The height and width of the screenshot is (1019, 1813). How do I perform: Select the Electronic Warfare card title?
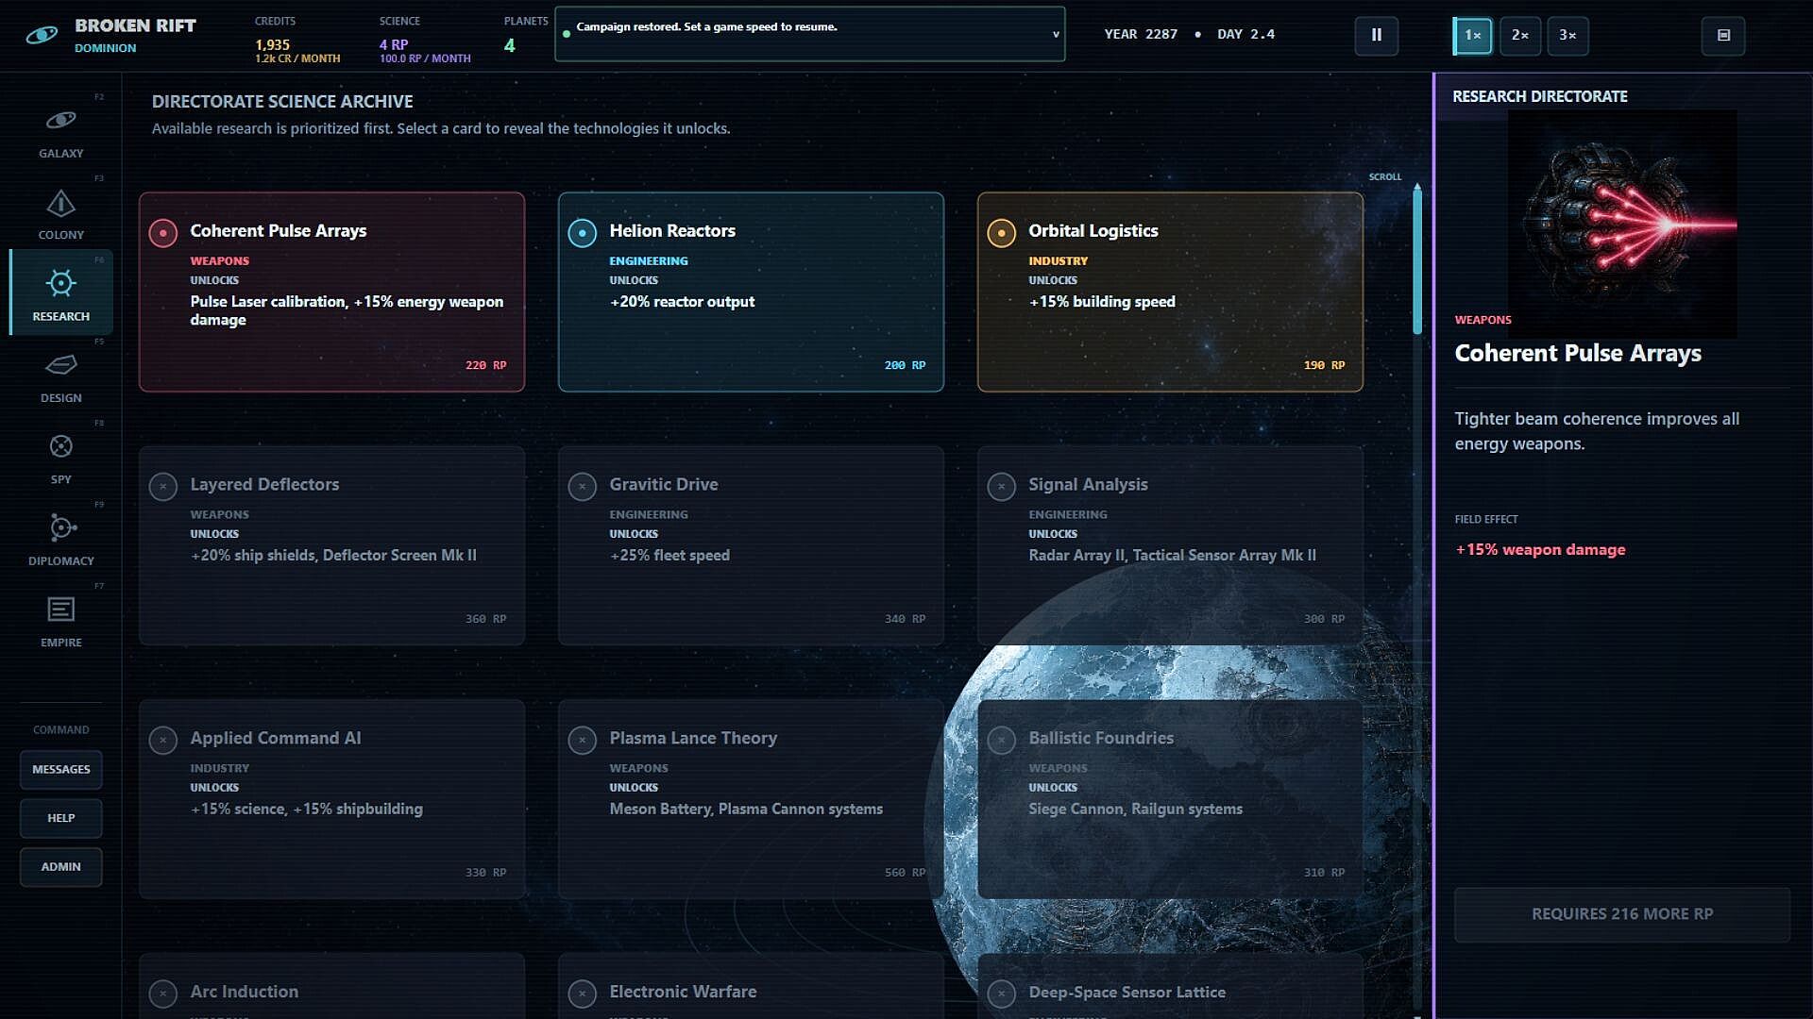click(683, 992)
